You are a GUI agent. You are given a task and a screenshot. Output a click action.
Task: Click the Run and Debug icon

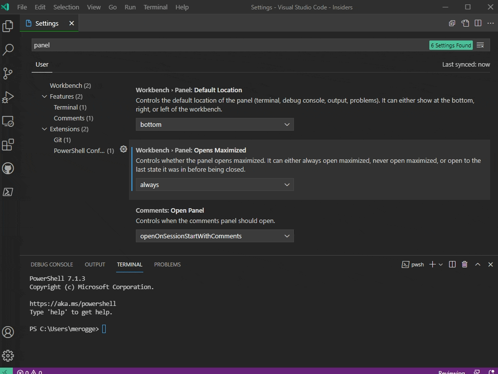8,97
